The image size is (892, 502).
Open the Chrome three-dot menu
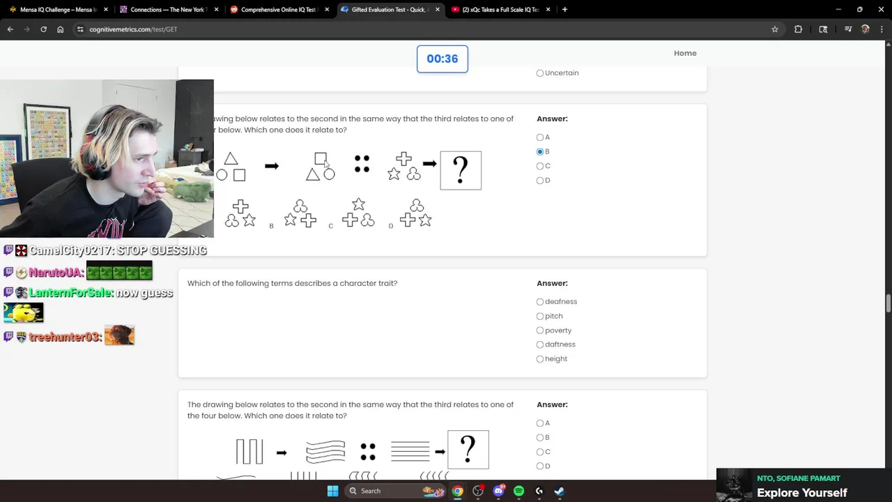(x=882, y=29)
